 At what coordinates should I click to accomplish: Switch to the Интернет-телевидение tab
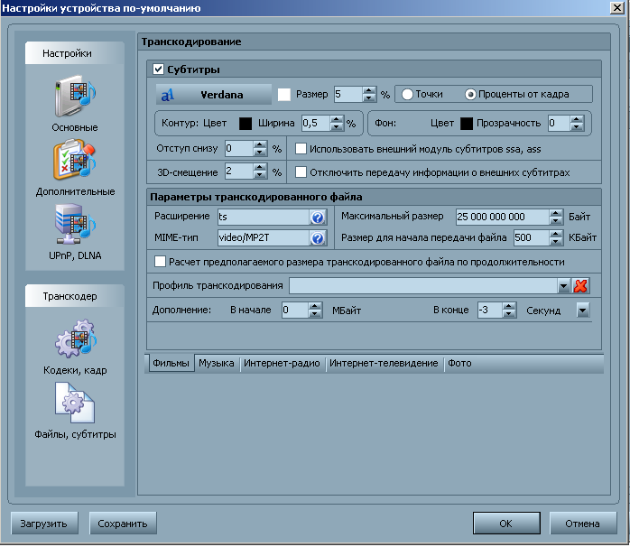[x=384, y=363]
